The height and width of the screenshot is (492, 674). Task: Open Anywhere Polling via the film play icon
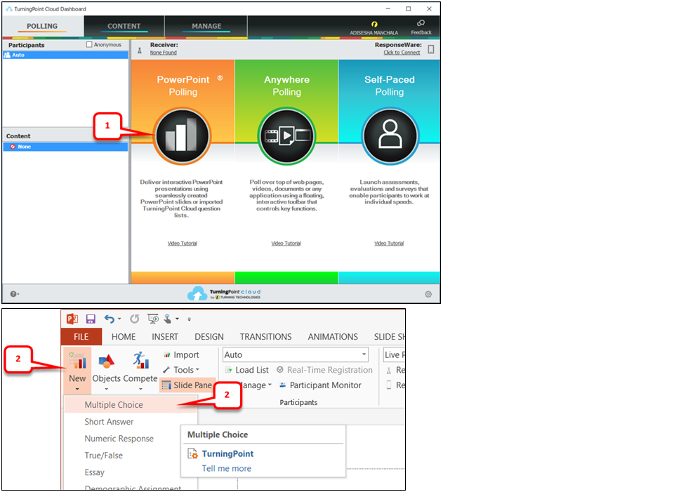click(x=286, y=136)
